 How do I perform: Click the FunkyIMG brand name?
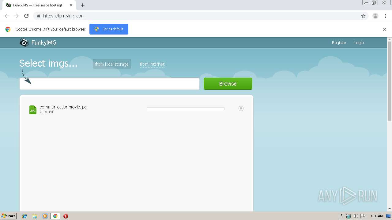44,42
